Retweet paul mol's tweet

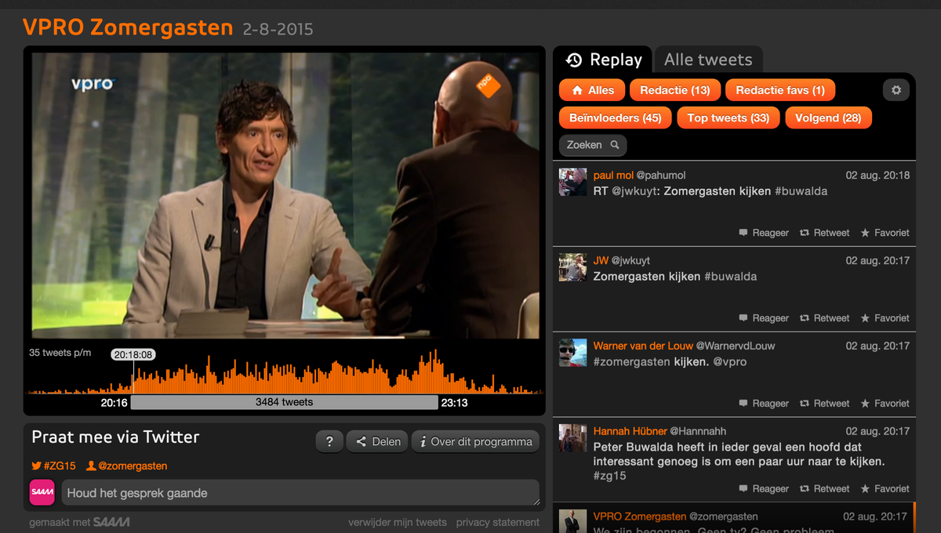click(824, 233)
